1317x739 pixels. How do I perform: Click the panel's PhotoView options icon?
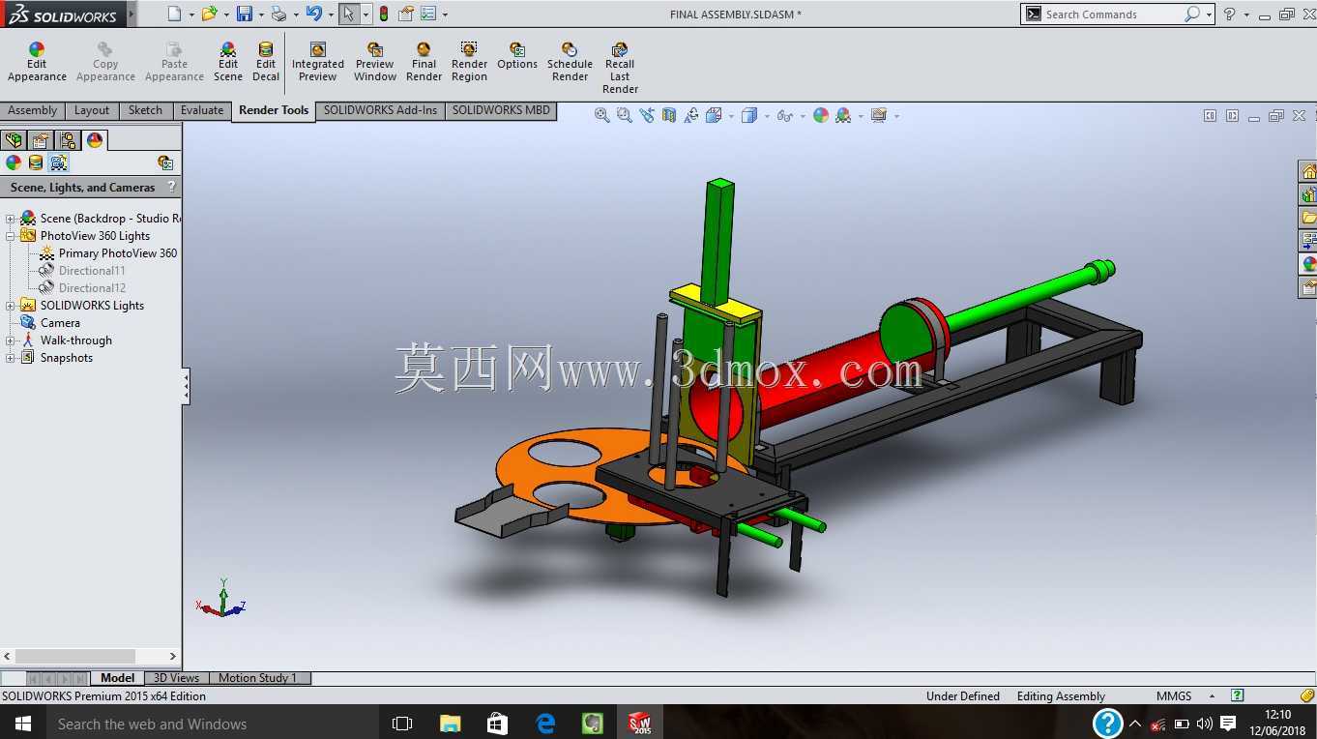tap(165, 163)
